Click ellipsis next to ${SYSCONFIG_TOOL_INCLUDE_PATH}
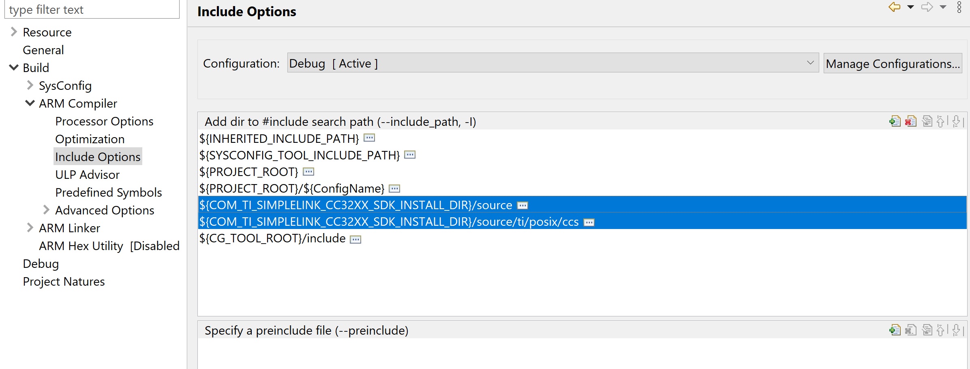This screenshot has height=369, width=970. (x=410, y=155)
